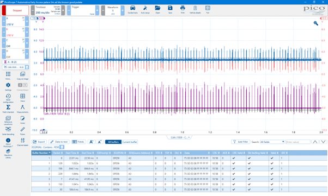Open Math channels sigma icon
The height and width of the screenshot is (196, 328).
coord(8,109)
